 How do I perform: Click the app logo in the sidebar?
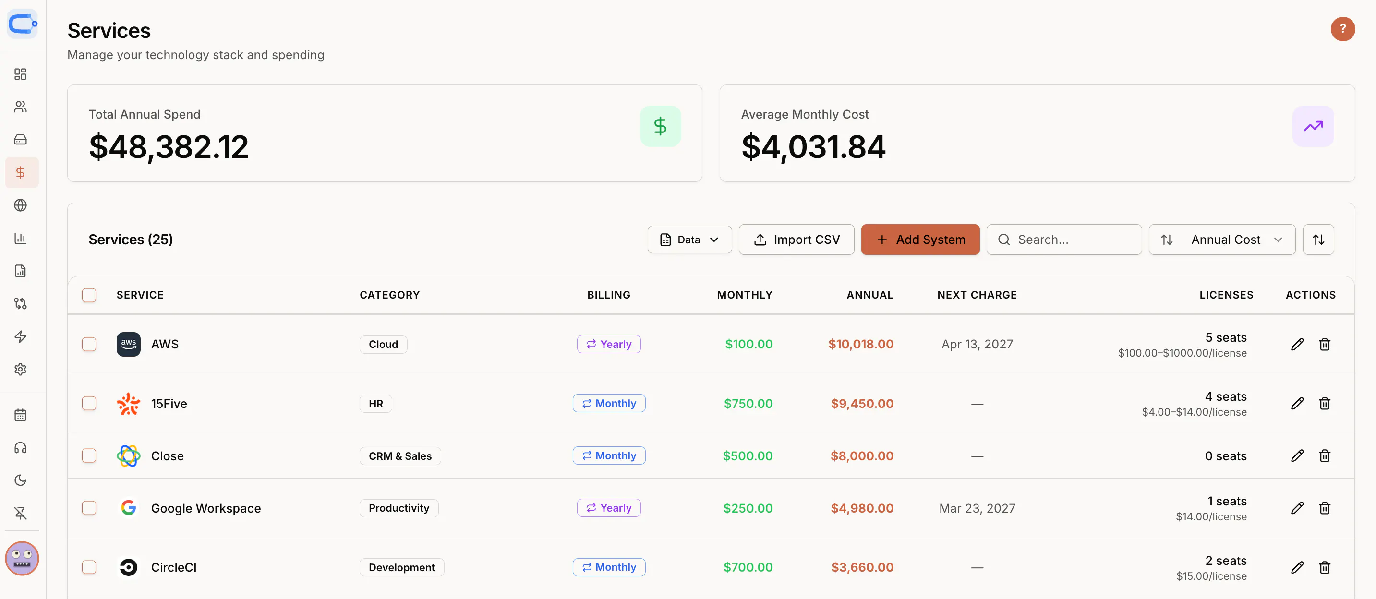tap(23, 24)
